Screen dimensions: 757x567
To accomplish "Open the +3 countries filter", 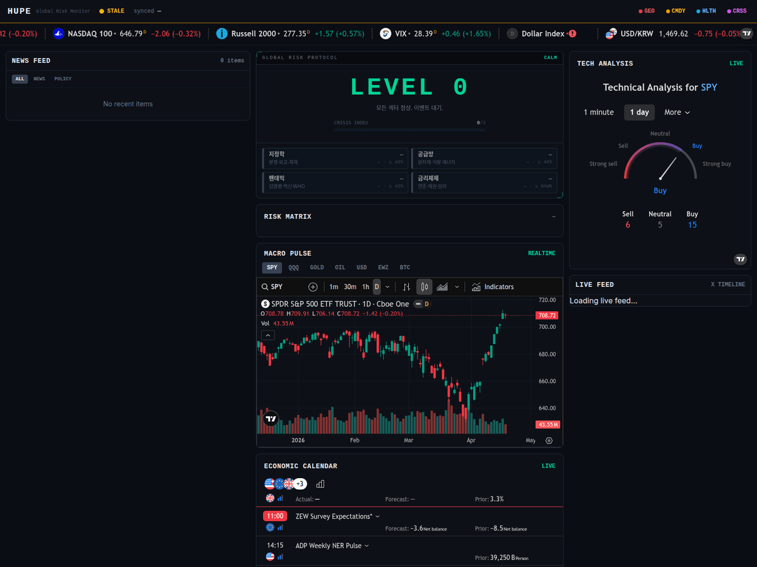I will click(x=300, y=484).
